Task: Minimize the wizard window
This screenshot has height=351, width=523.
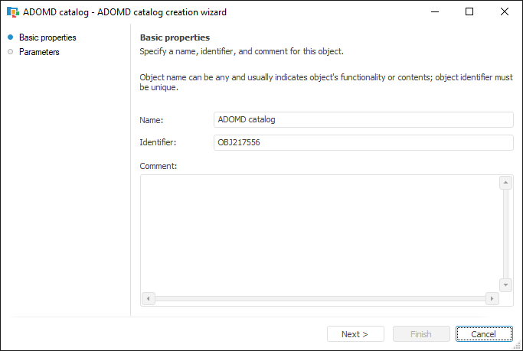Action: 434,12
